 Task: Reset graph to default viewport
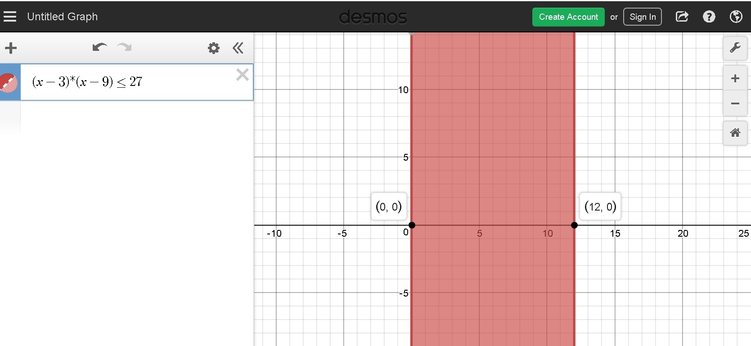(x=735, y=133)
